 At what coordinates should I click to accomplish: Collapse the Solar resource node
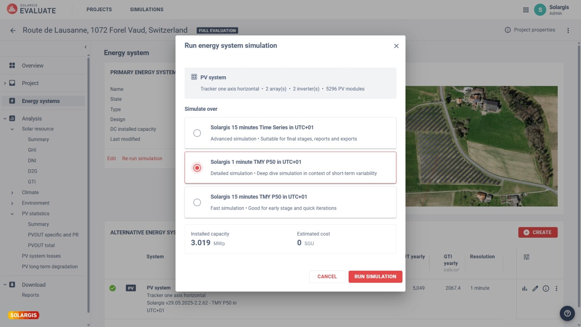click(12, 129)
